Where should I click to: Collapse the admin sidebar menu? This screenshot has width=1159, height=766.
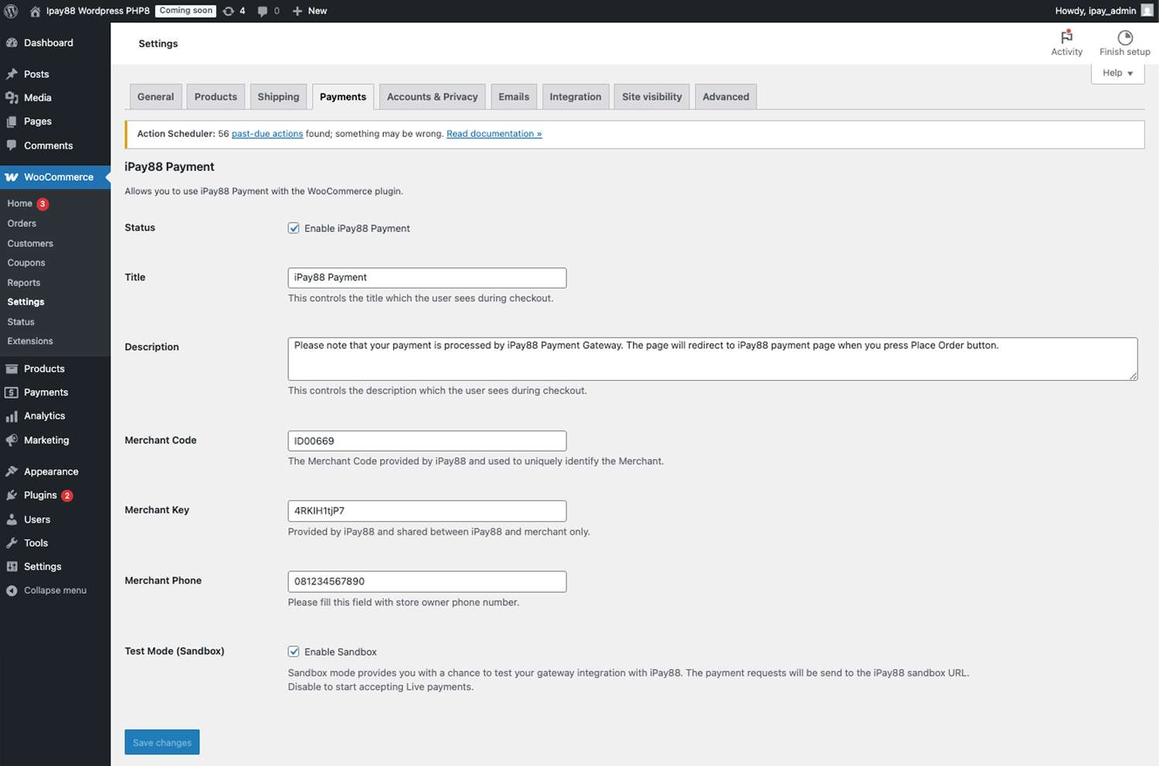point(55,590)
